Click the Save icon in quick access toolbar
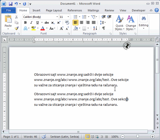Image resolution: width=160 pixels, height=140 pixels. click(11, 4)
